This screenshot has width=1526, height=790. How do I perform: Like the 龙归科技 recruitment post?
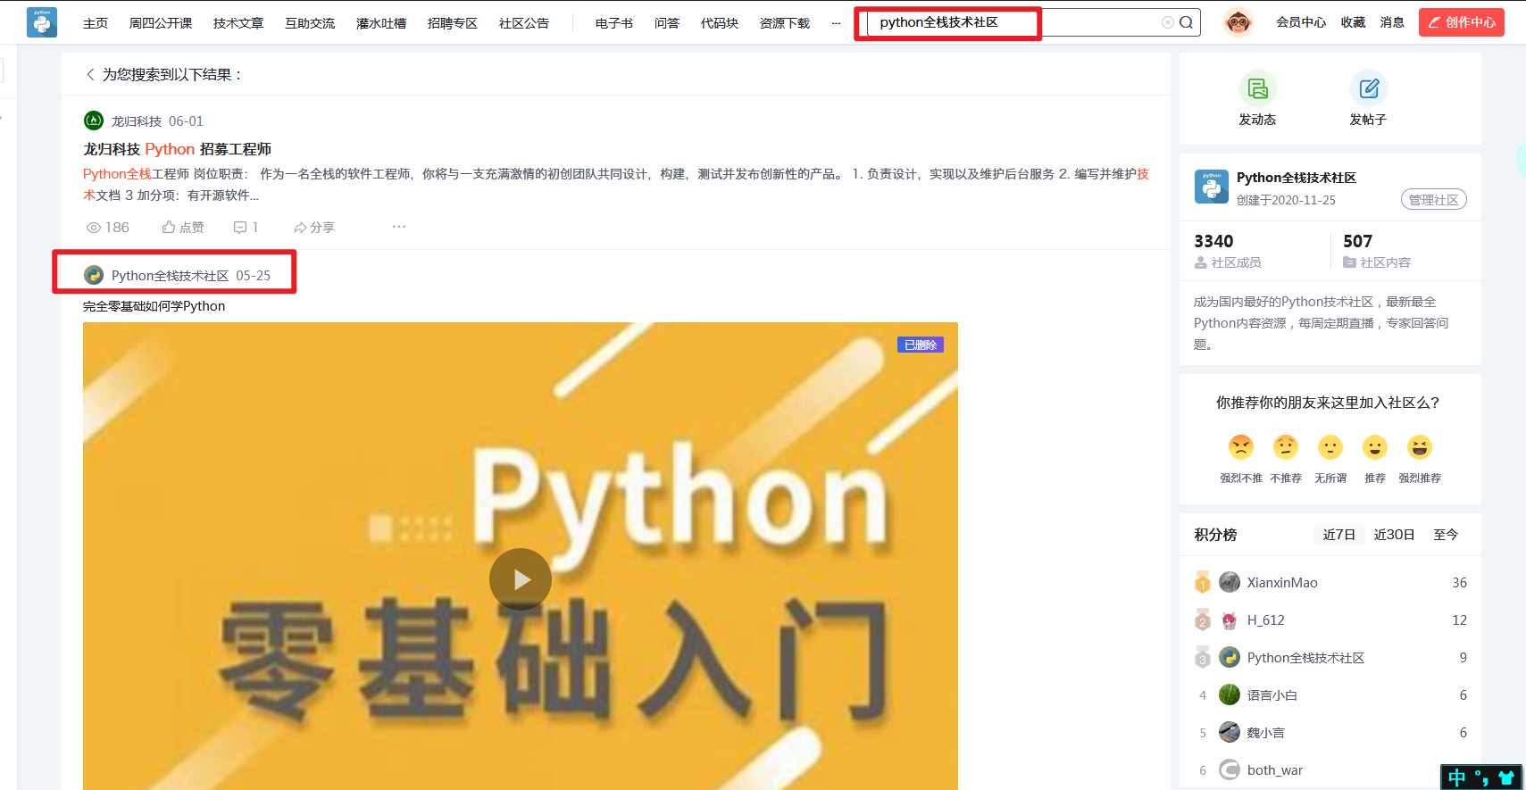click(183, 228)
